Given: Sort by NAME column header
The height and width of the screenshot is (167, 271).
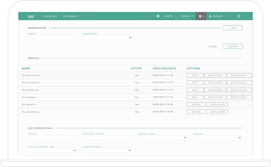Looking at the screenshot, I should pos(26,68).
